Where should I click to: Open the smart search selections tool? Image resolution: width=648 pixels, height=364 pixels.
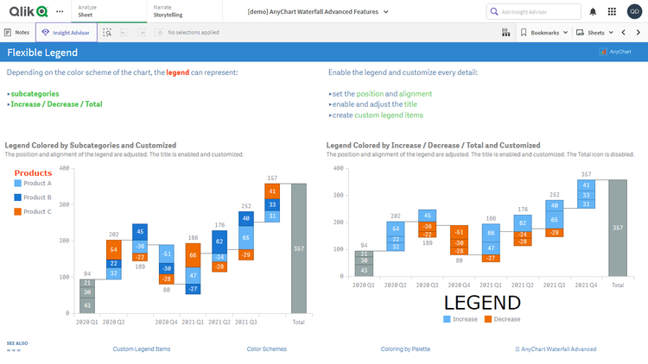(x=107, y=32)
